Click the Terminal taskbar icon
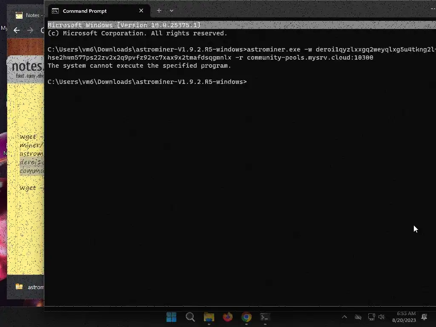This screenshot has width=436, height=327. coord(265,317)
